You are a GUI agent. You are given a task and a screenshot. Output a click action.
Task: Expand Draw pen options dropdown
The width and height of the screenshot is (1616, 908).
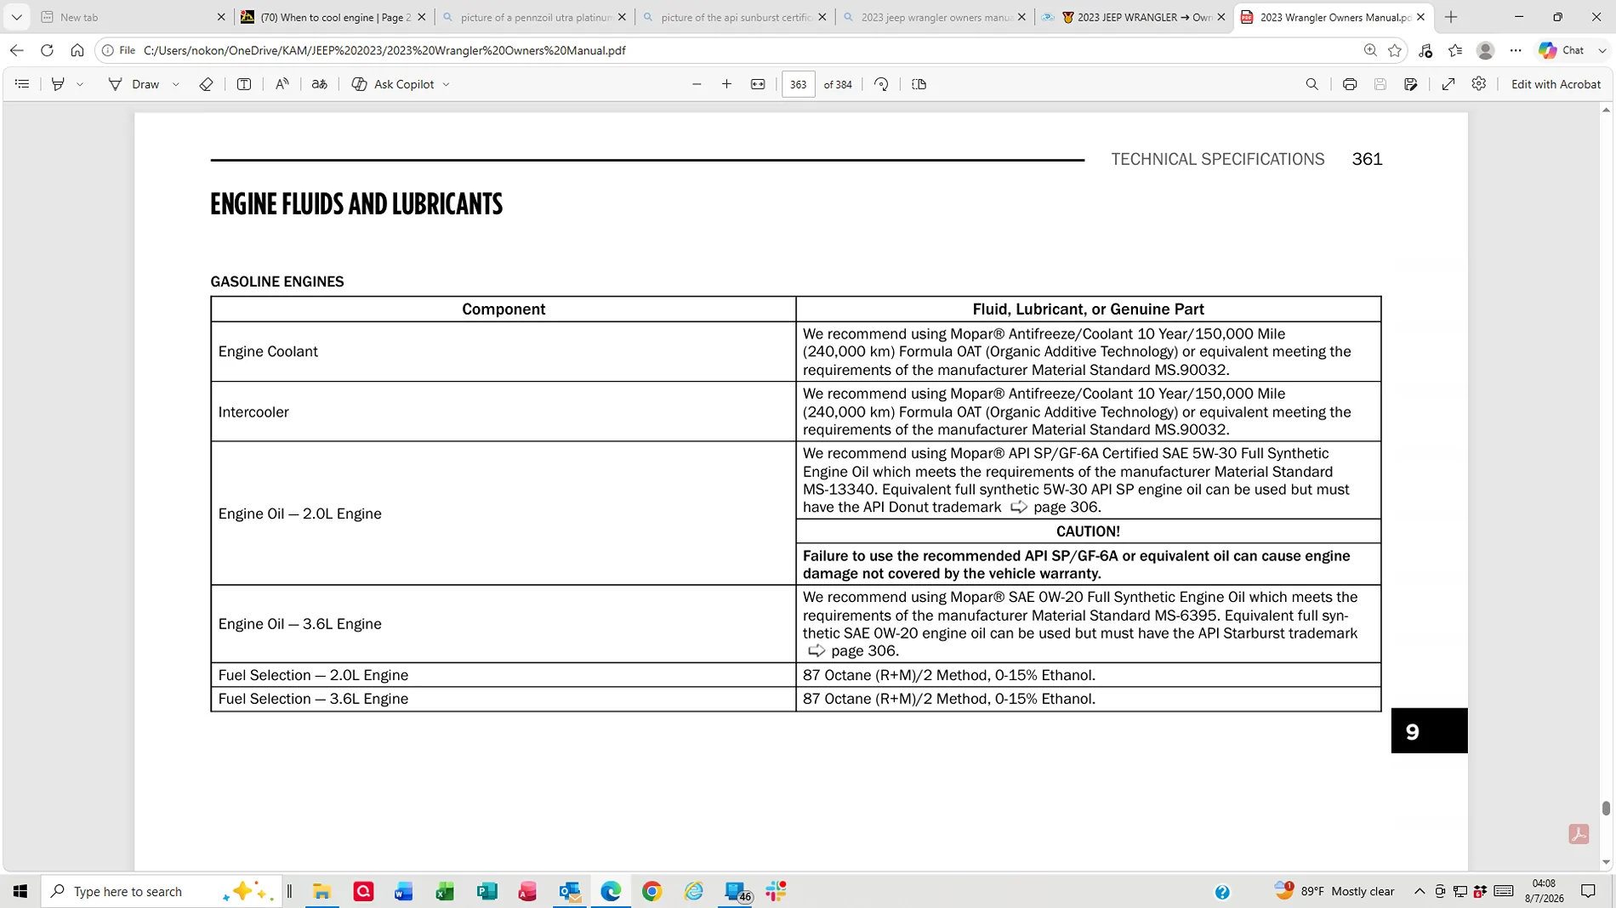(x=176, y=84)
